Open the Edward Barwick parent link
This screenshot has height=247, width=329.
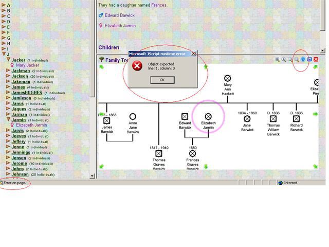119,15
